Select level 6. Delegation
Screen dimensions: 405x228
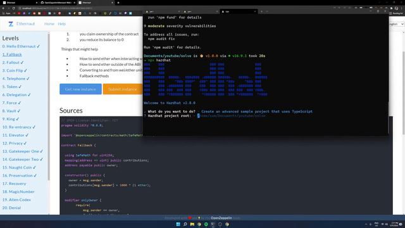click(16, 94)
